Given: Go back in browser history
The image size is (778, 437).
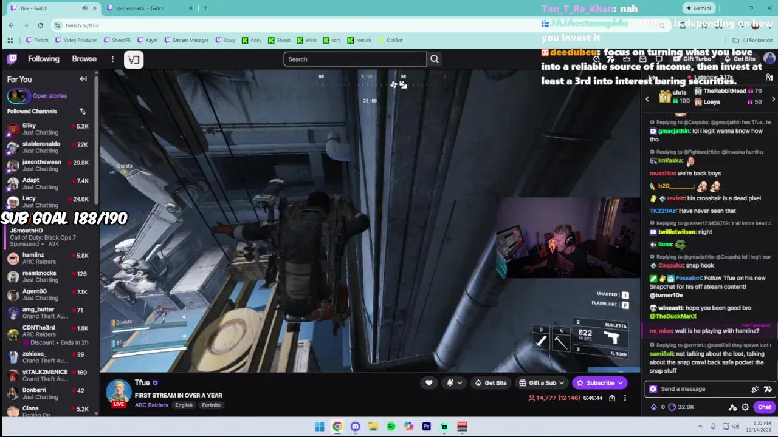Looking at the screenshot, I should pos(11,25).
